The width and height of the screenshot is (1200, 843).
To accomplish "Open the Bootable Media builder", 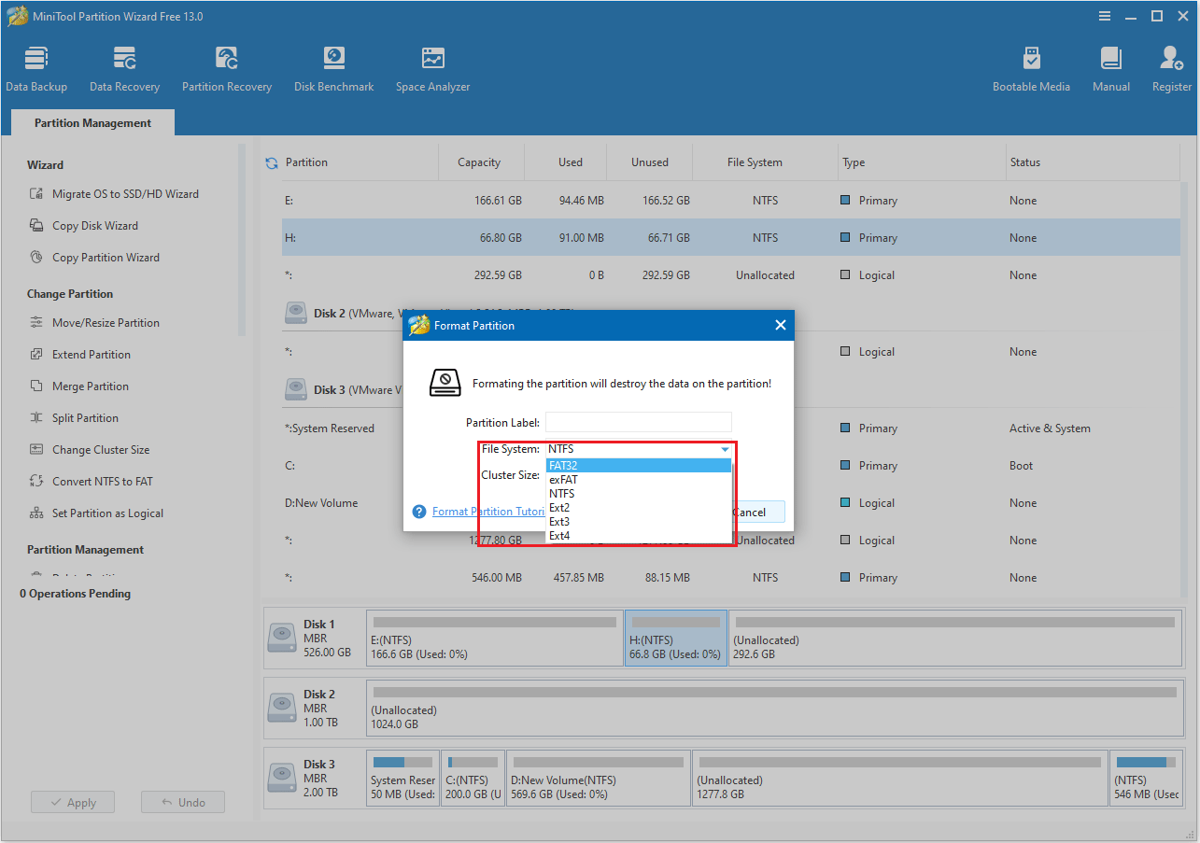I will tap(1031, 65).
